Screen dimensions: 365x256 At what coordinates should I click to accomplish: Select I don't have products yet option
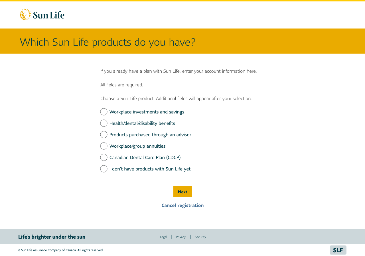pos(104,169)
